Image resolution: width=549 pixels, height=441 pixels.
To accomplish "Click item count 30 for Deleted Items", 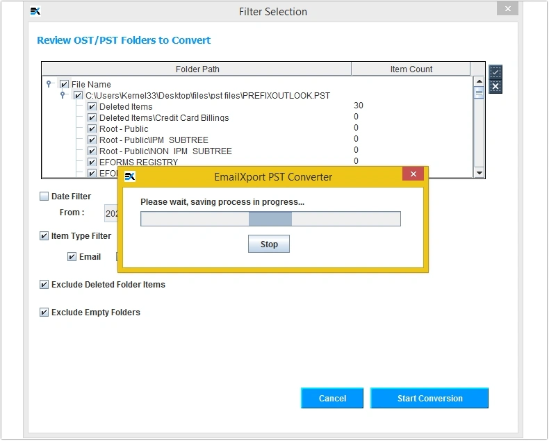I will coord(358,106).
